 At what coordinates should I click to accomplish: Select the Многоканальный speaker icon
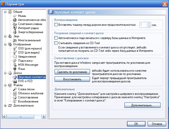[x=15, y=40]
